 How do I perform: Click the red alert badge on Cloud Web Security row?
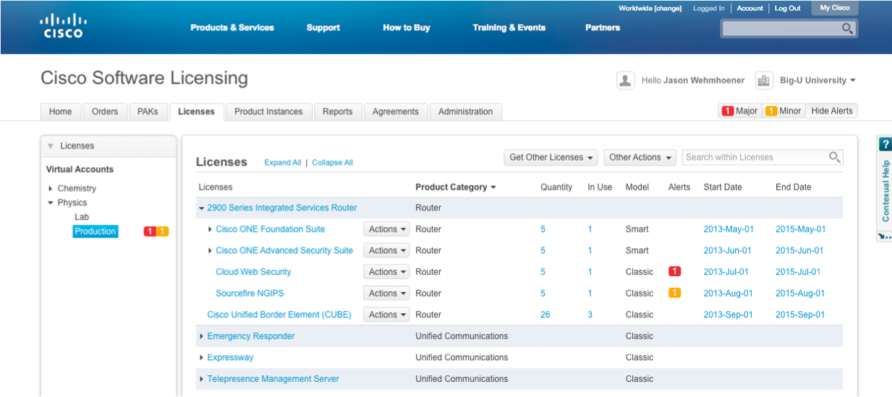(675, 272)
